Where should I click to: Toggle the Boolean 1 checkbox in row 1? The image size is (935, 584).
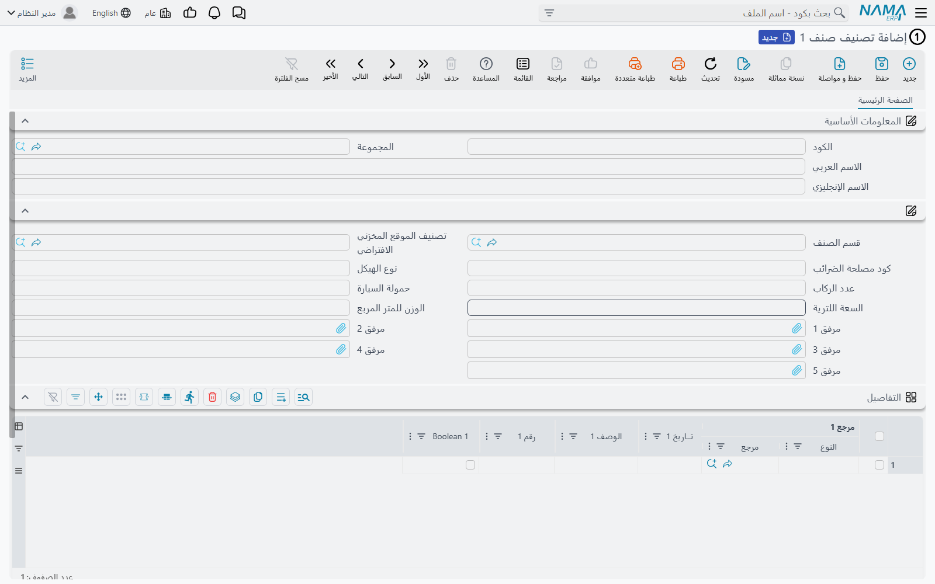(x=470, y=465)
